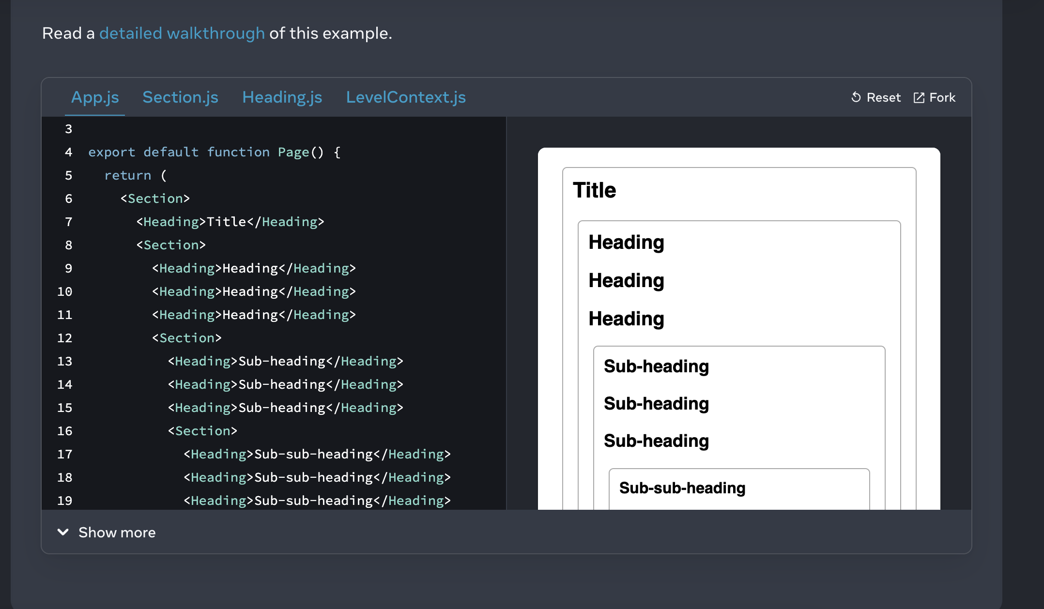Expand the code with Show more

pyautogui.click(x=117, y=533)
